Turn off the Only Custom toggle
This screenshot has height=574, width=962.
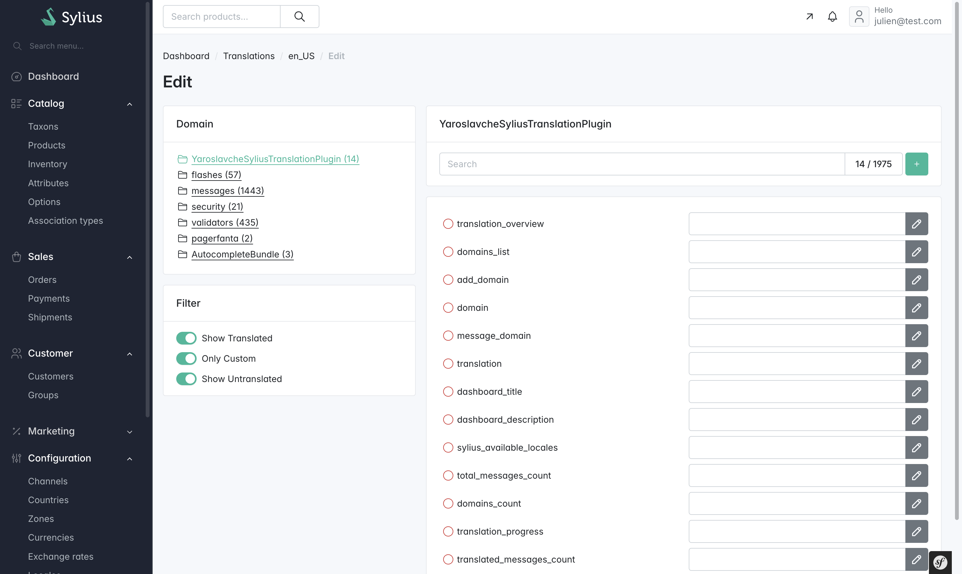186,359
